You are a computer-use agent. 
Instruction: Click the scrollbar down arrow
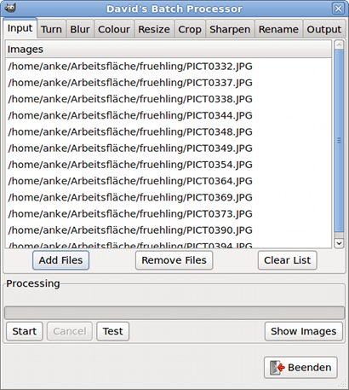339,243
